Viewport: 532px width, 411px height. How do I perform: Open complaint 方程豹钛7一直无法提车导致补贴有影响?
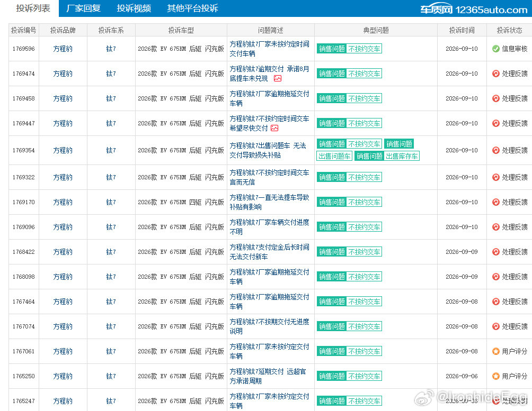(269, 202)
